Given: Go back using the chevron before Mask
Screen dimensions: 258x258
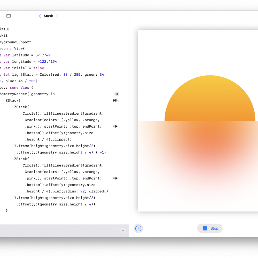Looking at the screenshot, I should tap(40, 16).
